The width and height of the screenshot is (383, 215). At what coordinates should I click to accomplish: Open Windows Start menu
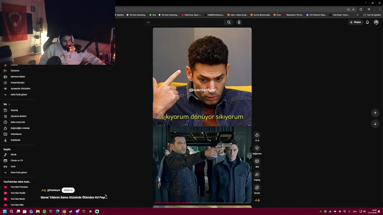click(5, 211)
